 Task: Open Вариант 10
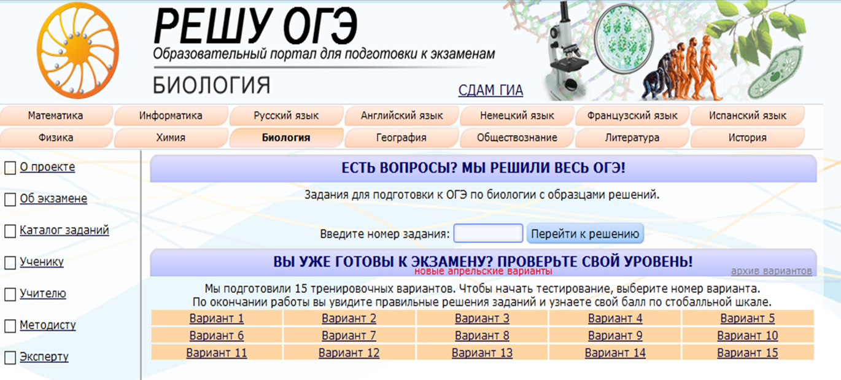tap(748, 335)
